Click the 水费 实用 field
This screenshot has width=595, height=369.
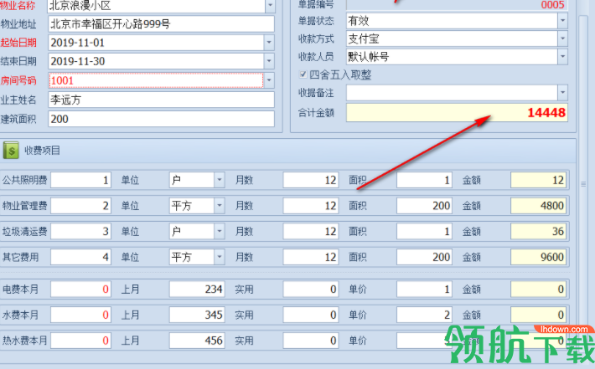[311, 315]
